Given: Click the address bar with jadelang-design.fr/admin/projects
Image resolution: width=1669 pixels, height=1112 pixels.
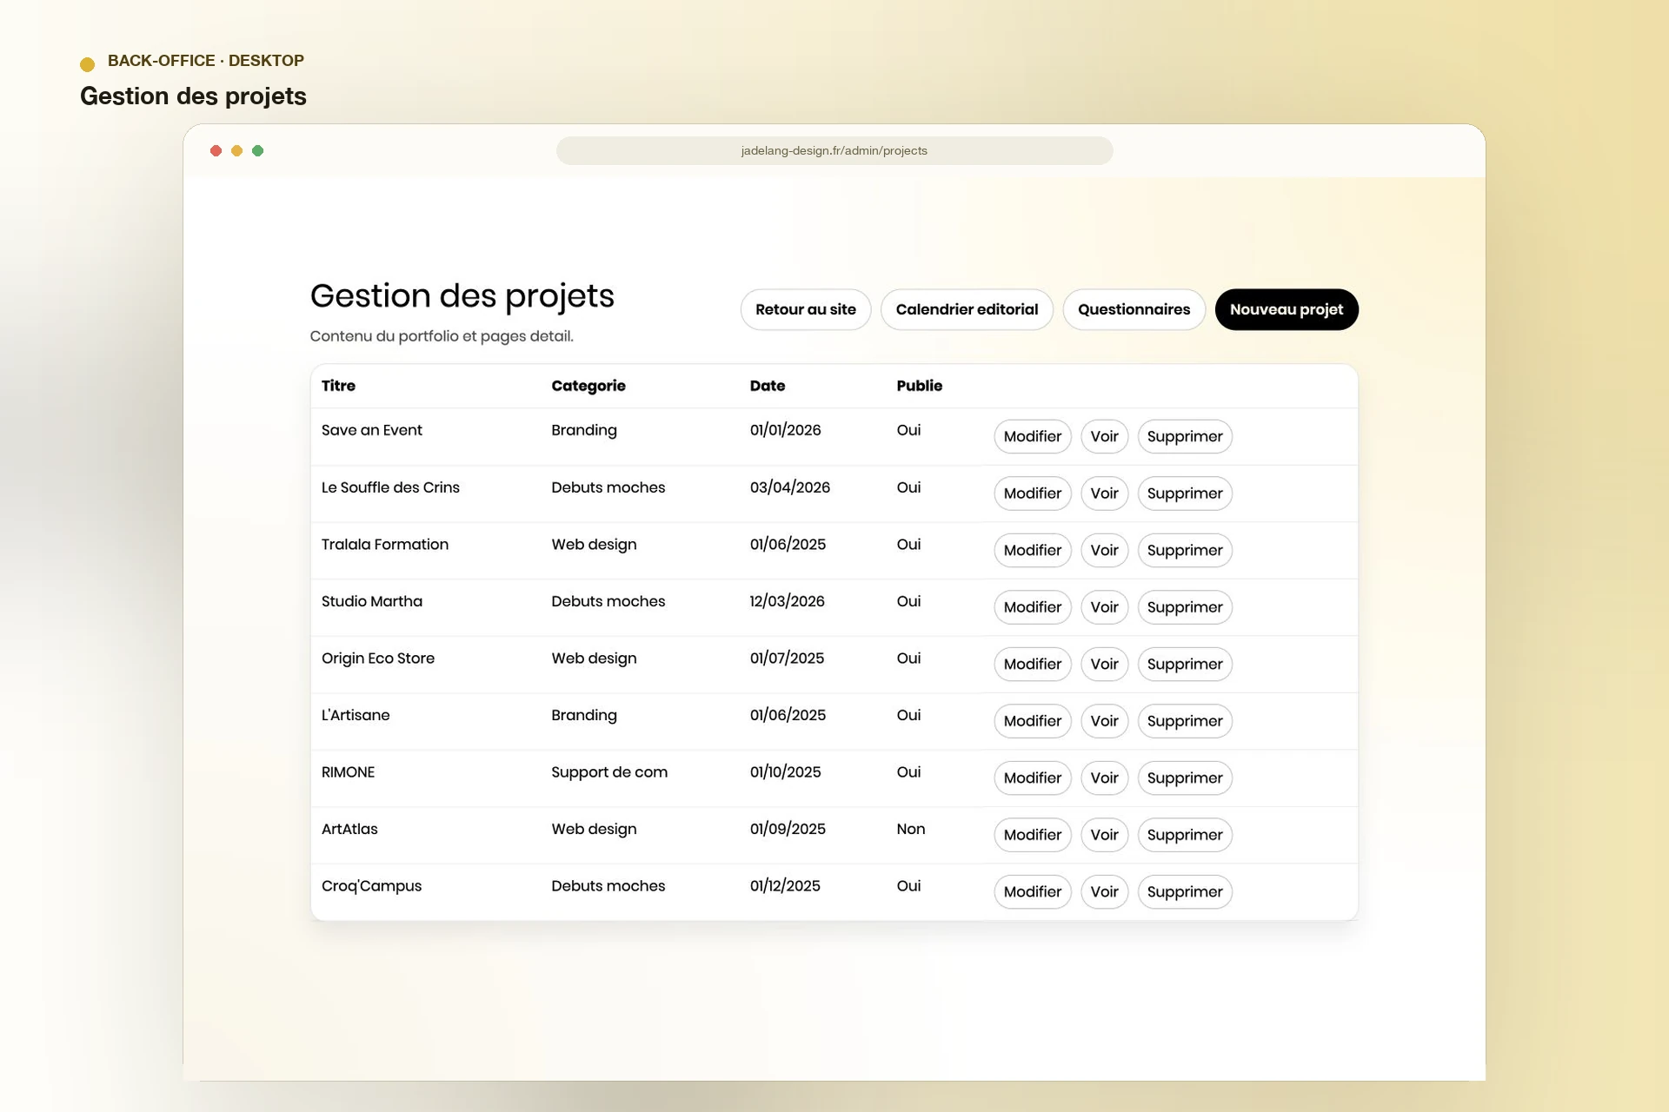Looking at the screenshot, I should tap(834, 150).
